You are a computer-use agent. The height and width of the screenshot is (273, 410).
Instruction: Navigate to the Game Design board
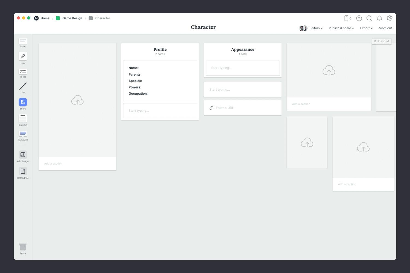[x=72, y=18]
